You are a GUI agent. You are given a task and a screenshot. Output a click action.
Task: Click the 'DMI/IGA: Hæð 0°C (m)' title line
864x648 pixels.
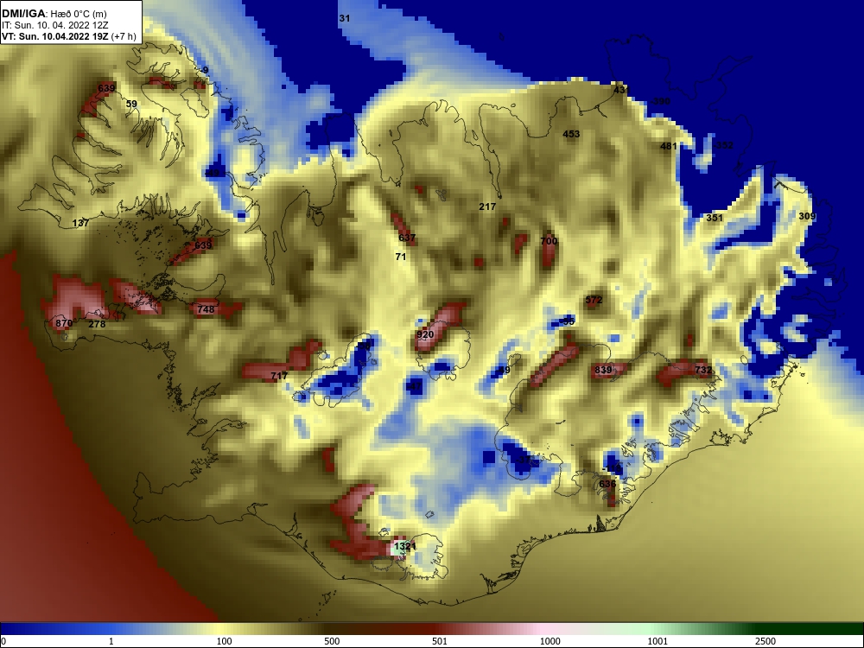click(x=54, y=14)
